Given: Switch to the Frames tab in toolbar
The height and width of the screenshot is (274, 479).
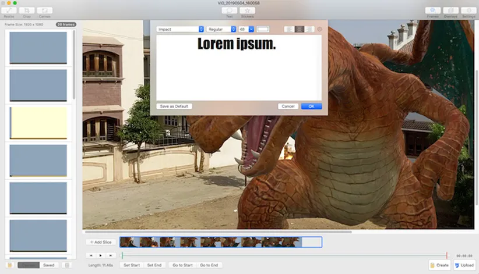Looking at the screenshot, I should pos(432,10).
